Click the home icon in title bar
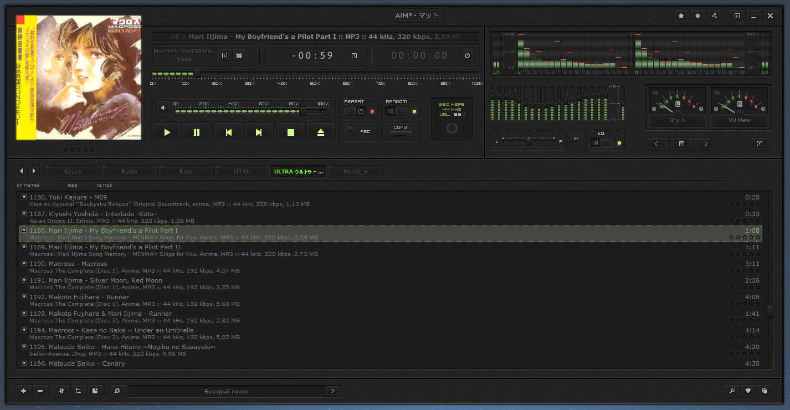Viewport: 790px width, 410px height. 681,16
